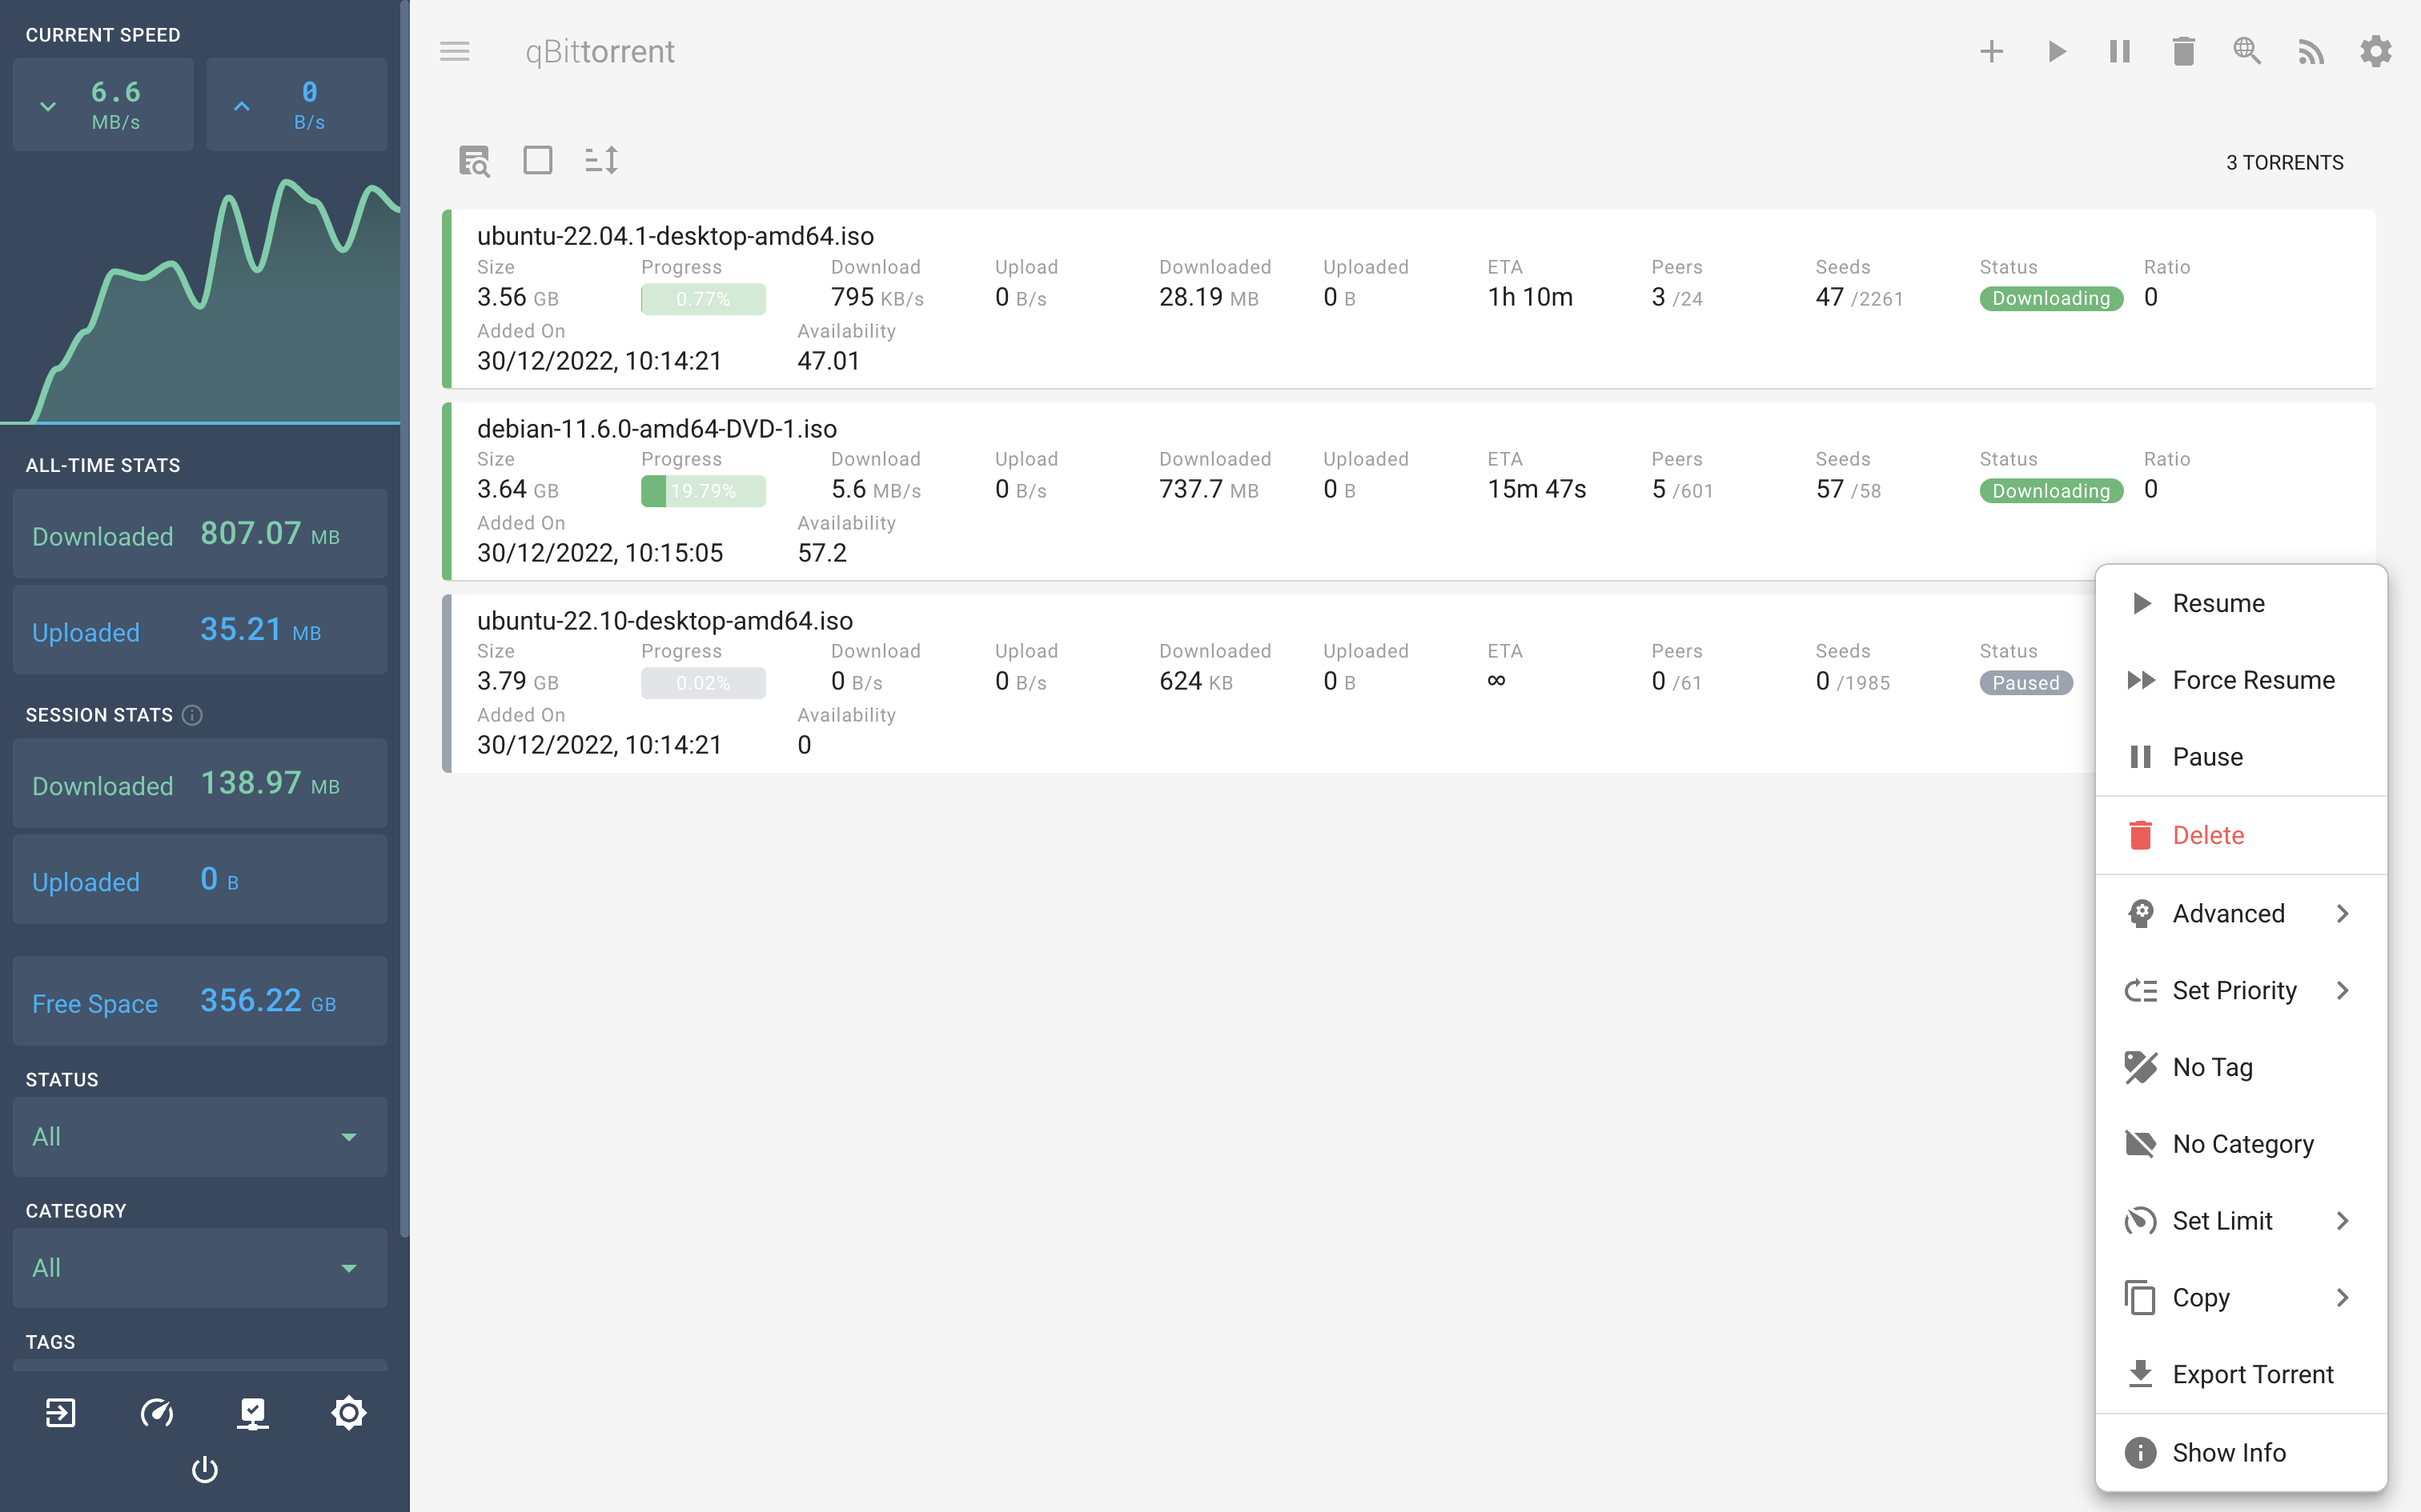This screenshot has height=1512, width=2421.
Task: Click the add torrent plus icon
Action: pos(1991,51)
